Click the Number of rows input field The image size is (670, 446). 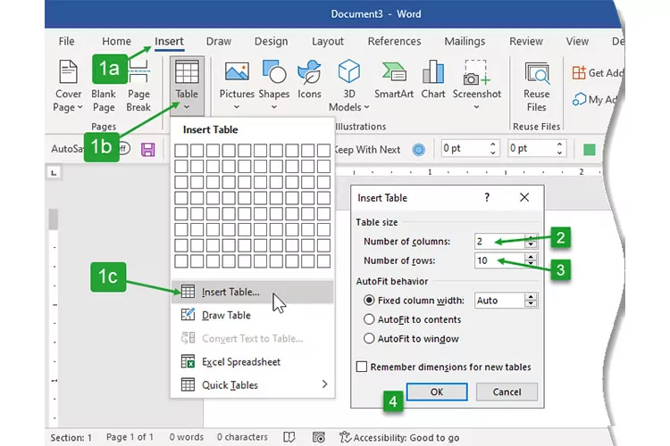499,260
